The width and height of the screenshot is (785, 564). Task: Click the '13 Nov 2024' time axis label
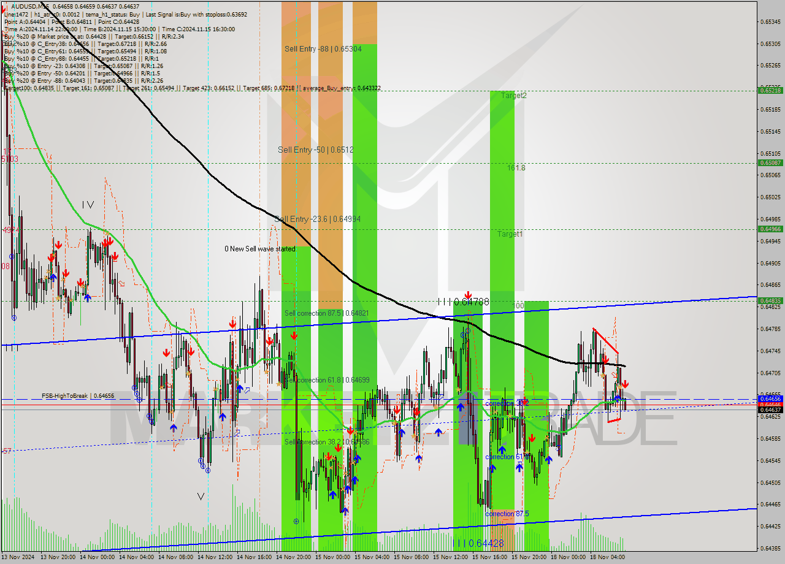pos(18,557)
